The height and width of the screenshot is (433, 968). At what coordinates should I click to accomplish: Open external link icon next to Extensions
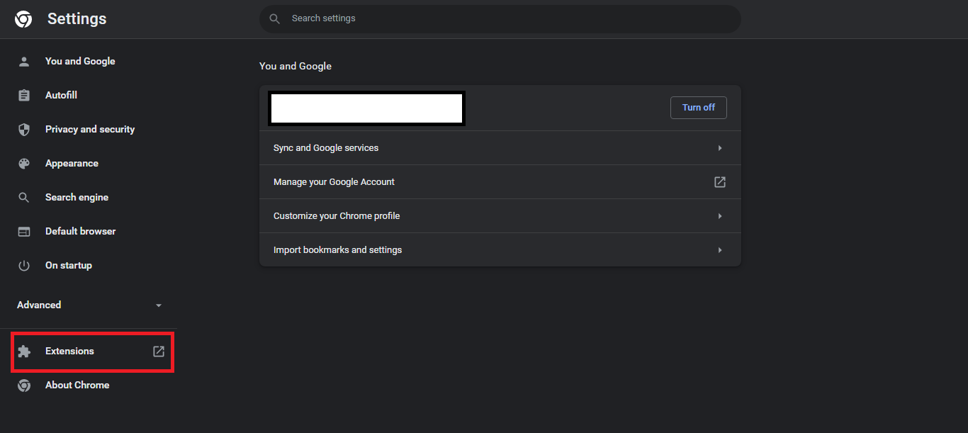[159, 352]
